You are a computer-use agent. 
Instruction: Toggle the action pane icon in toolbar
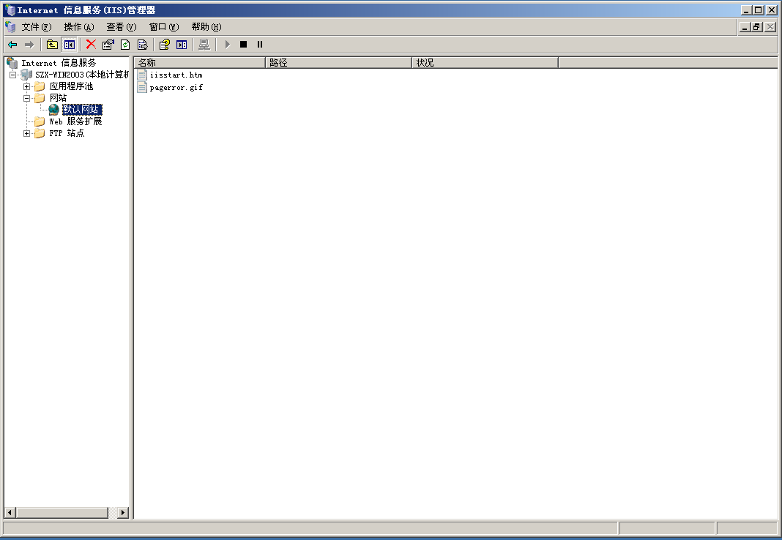pos(182,45)
